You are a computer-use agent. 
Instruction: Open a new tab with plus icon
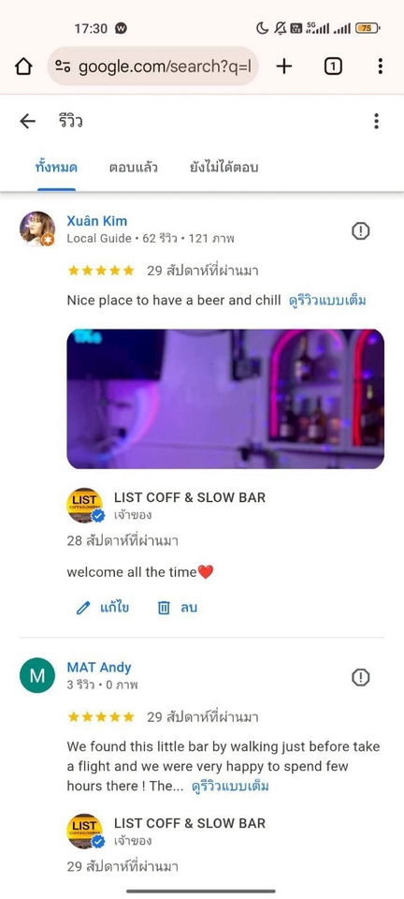pyautogui.click(x=284, y=66)
